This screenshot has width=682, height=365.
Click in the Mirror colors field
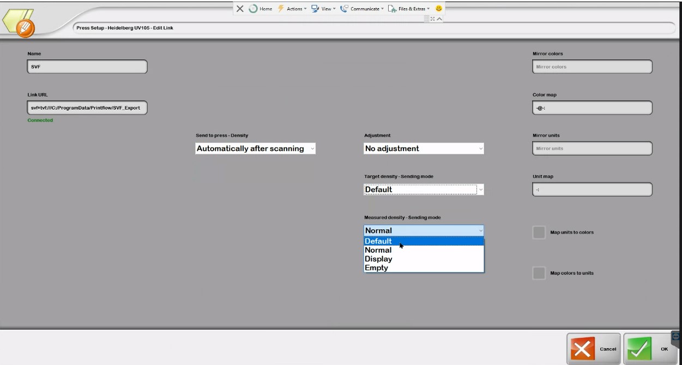point(592,67)
